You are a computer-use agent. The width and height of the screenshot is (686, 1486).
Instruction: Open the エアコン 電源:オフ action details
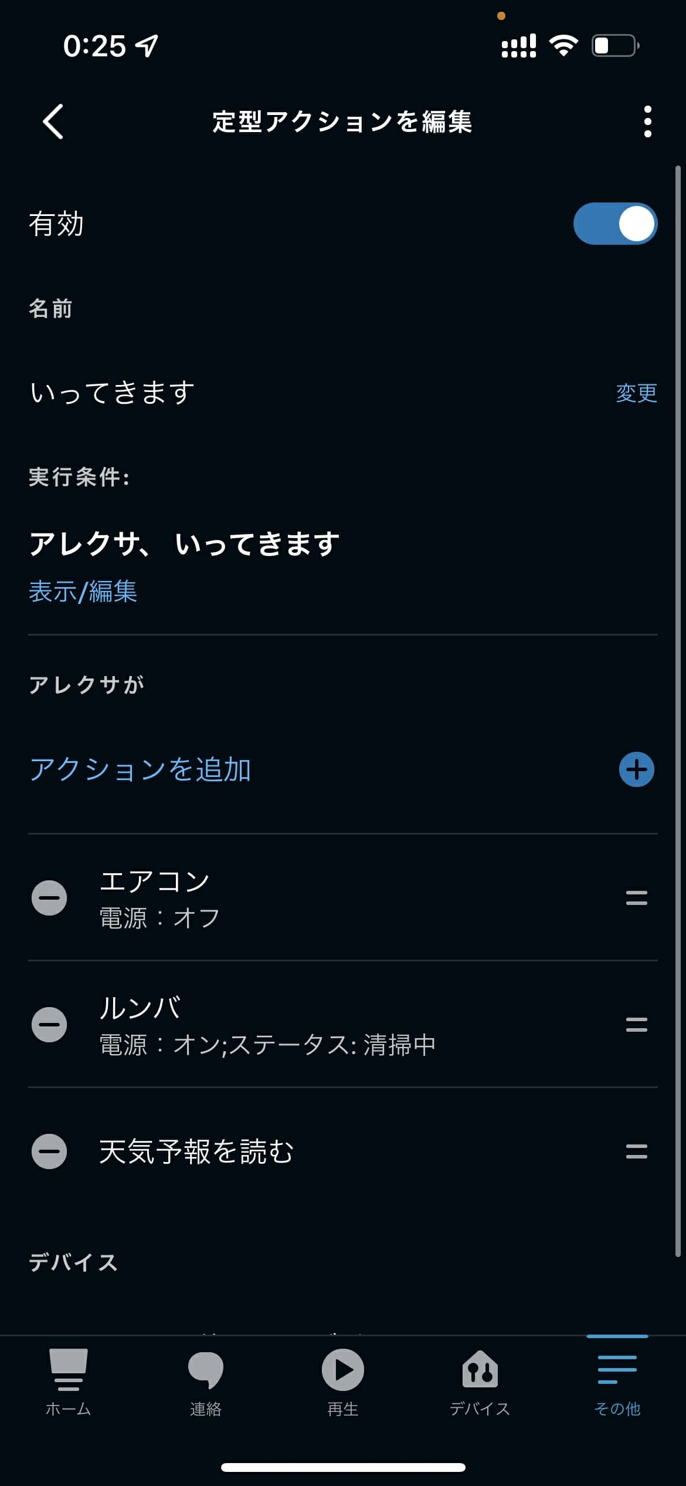pyautogui.click(x=343, y=897)
